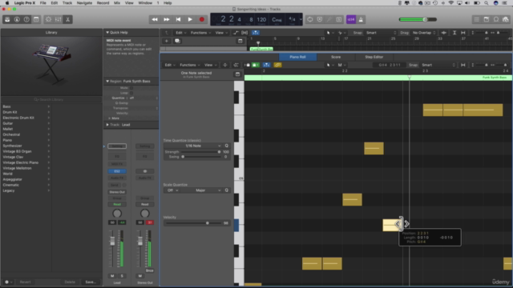Open the Time Quantize 1/16 Note dropdown
The image size is (513, 288).
pyautogui.click(x=197, y=146)
